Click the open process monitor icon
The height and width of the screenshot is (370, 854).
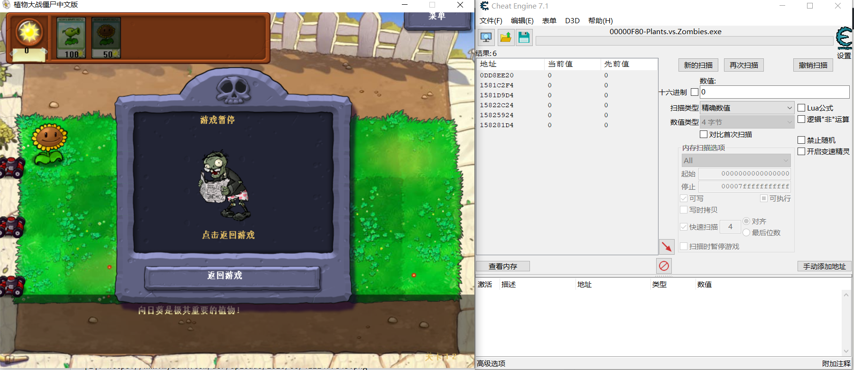coord(486,37)
